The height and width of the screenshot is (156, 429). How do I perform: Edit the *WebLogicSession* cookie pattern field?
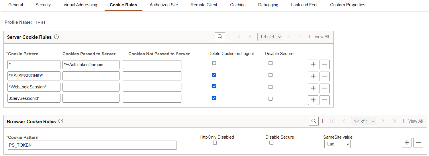coord(34,87)
